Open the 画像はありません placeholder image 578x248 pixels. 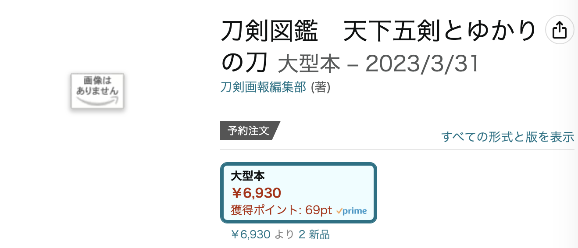[98, 91]
